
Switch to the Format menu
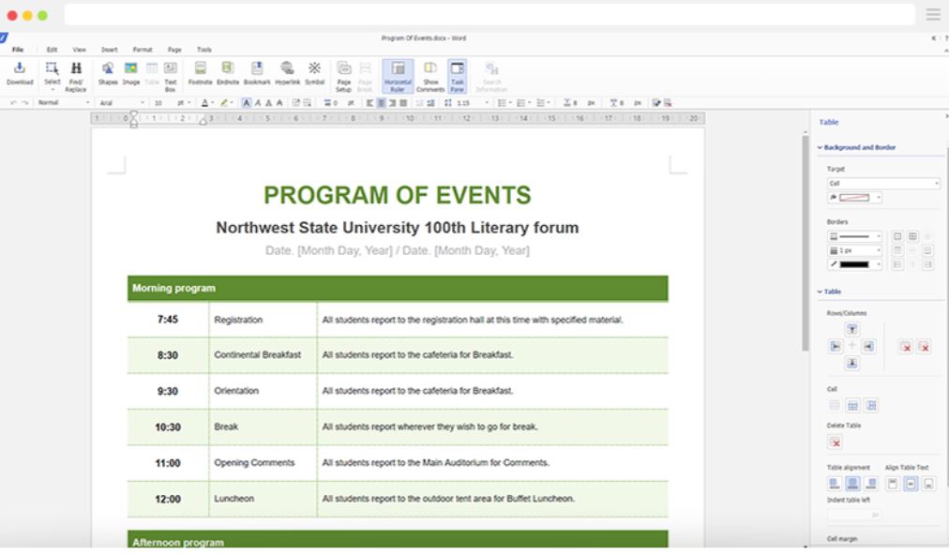click(143, 49)
